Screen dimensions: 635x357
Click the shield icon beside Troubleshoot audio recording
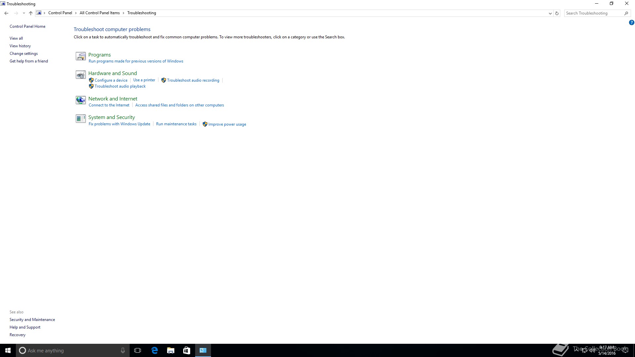(x=163, y=80)
